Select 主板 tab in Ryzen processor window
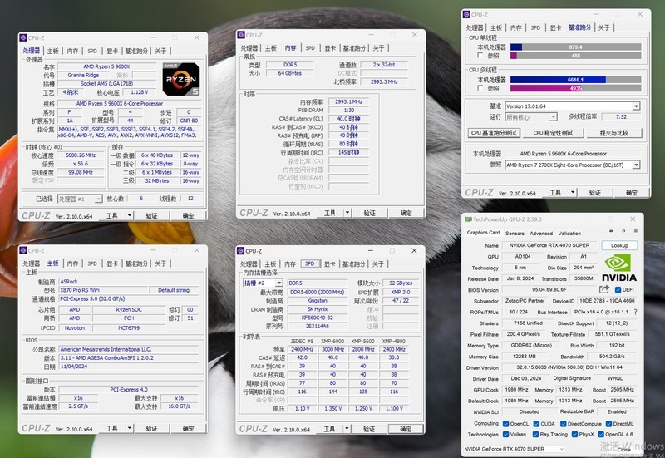Viewport: 665px width, 458px height. pyautogui.click(x=53, y=51)
